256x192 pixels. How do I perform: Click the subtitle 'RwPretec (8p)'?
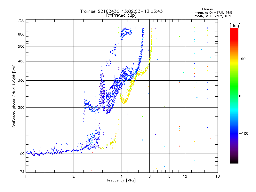pyautogui.click(x=121, y=15)
